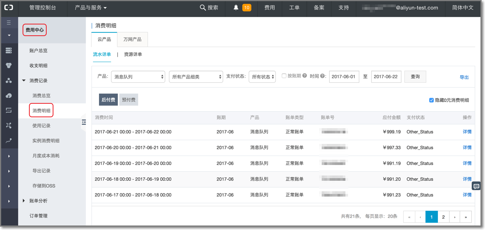This screenshot has height=230, width=485.
Task: Open the 支持 top menu
Action: tap(344, 8)
